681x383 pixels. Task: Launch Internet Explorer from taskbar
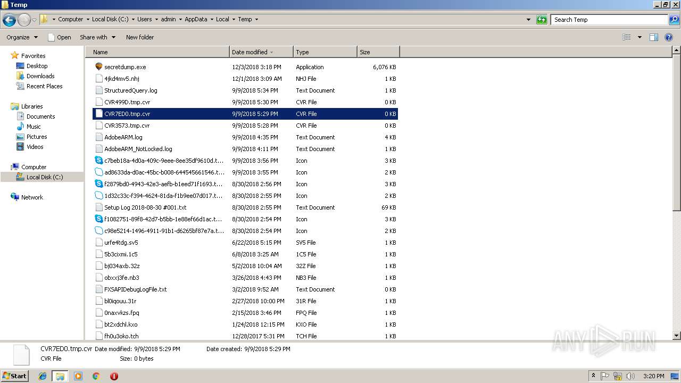43,376
